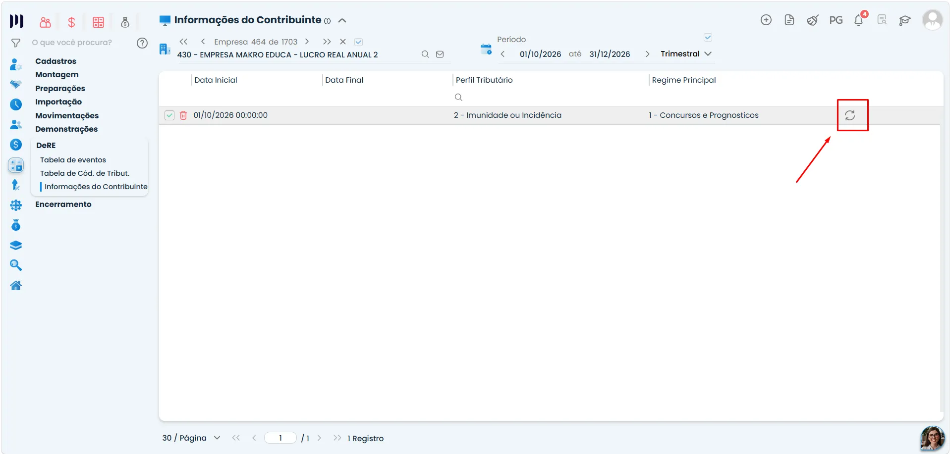Click the 'O que você procura?' search field

click(x=72, y=43)
